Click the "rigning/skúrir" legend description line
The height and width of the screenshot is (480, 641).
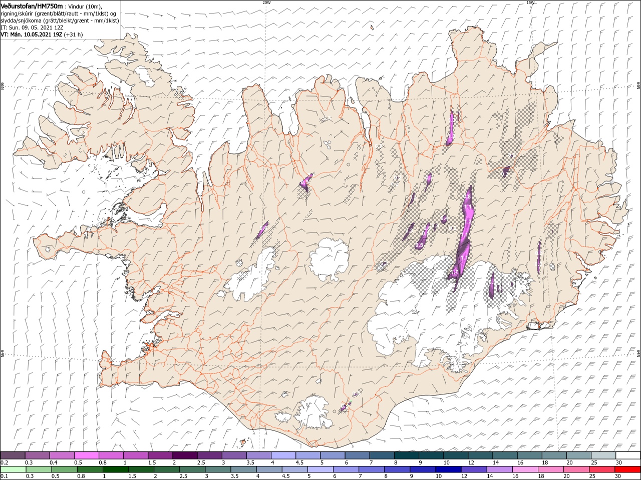click(x=58, y=13)
